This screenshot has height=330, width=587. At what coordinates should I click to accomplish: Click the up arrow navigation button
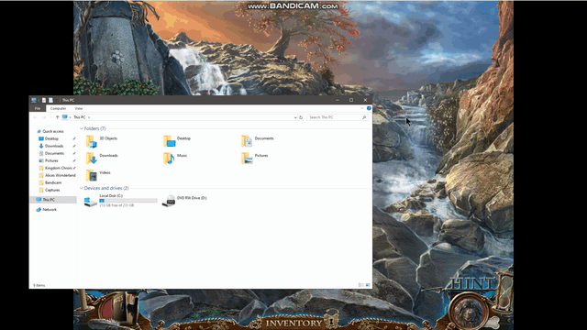57,117
